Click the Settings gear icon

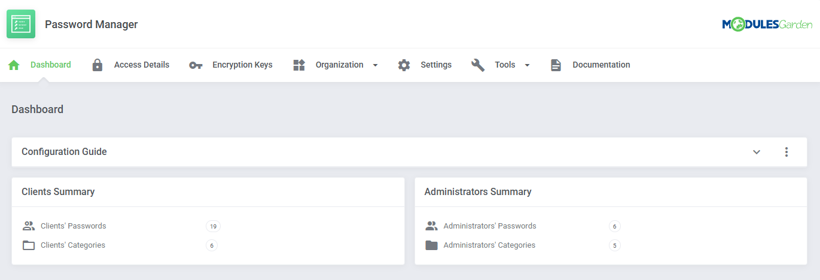click(404, 65)
